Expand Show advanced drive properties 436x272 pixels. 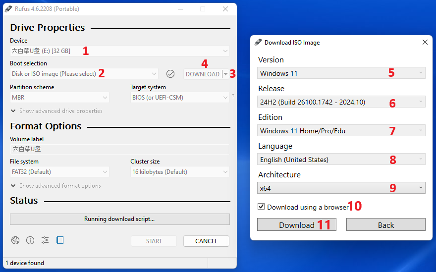[56, 110]
